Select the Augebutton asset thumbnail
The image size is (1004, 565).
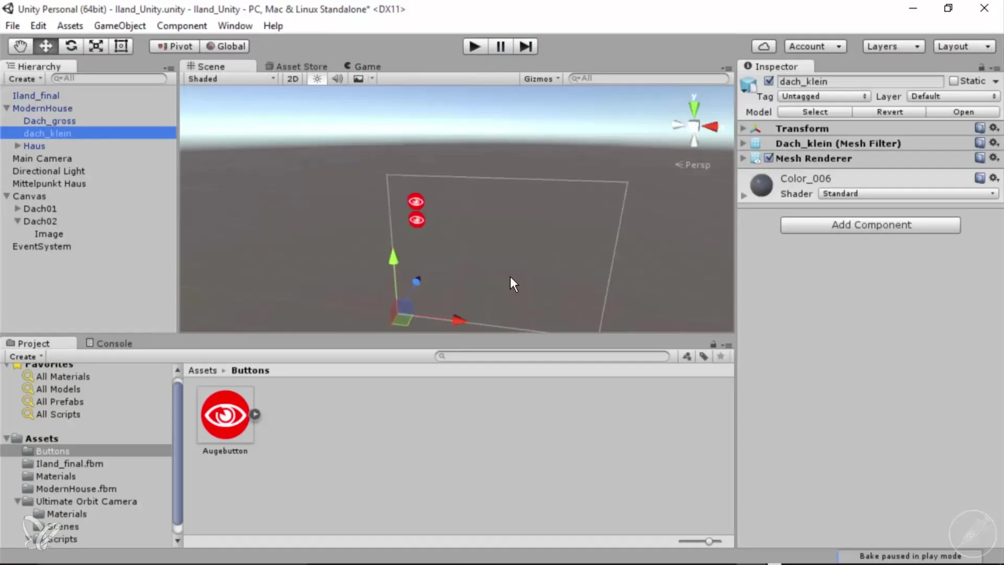225,414
